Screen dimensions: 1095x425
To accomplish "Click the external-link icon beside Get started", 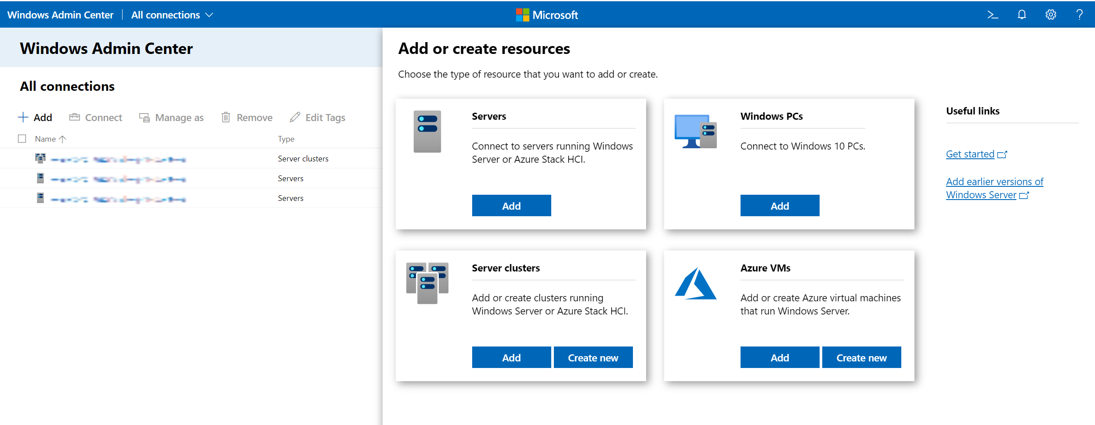I will point(1002,154).
